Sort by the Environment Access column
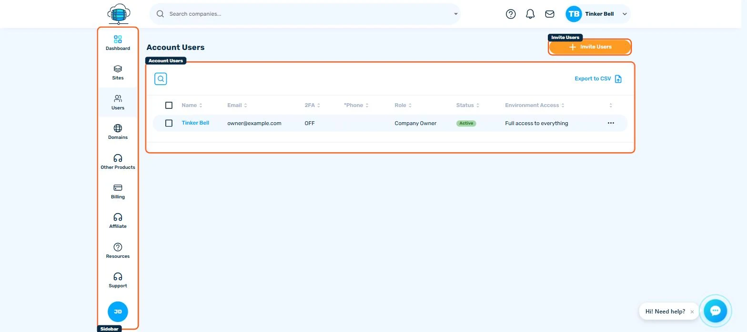This screenshot has width=747, height=332. pyautogui.click(x=535, y=105)
